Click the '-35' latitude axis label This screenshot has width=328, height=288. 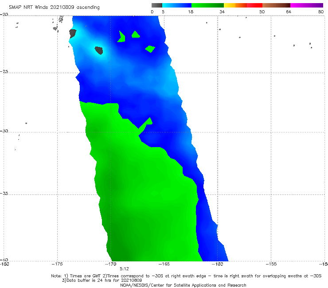point(4,193)
